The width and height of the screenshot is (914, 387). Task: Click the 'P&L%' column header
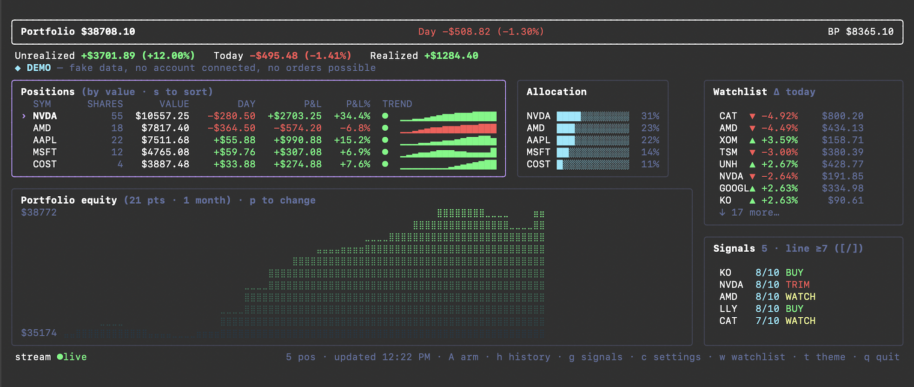click(x=358, y=104)
